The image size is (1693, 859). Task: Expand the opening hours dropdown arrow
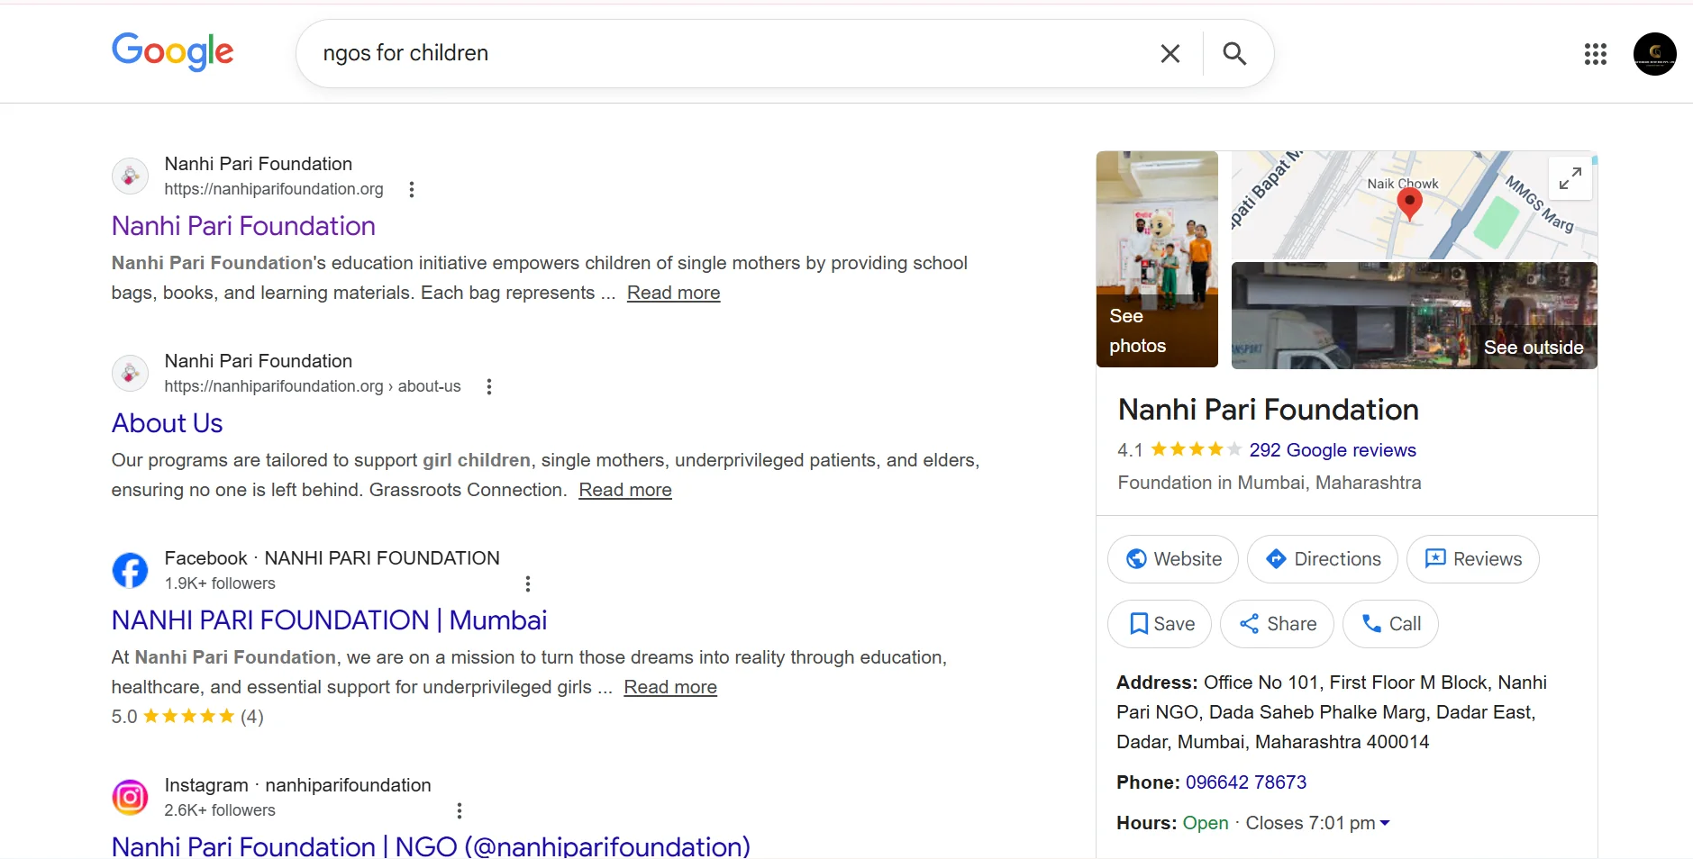pyautogui.click(x=1385, y=823)
